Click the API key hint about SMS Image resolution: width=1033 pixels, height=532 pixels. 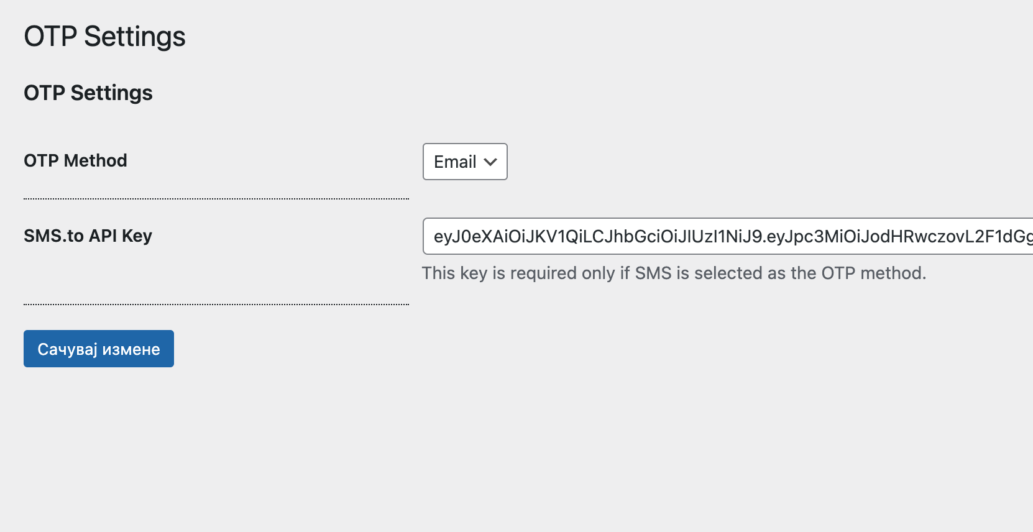point(674,273)
